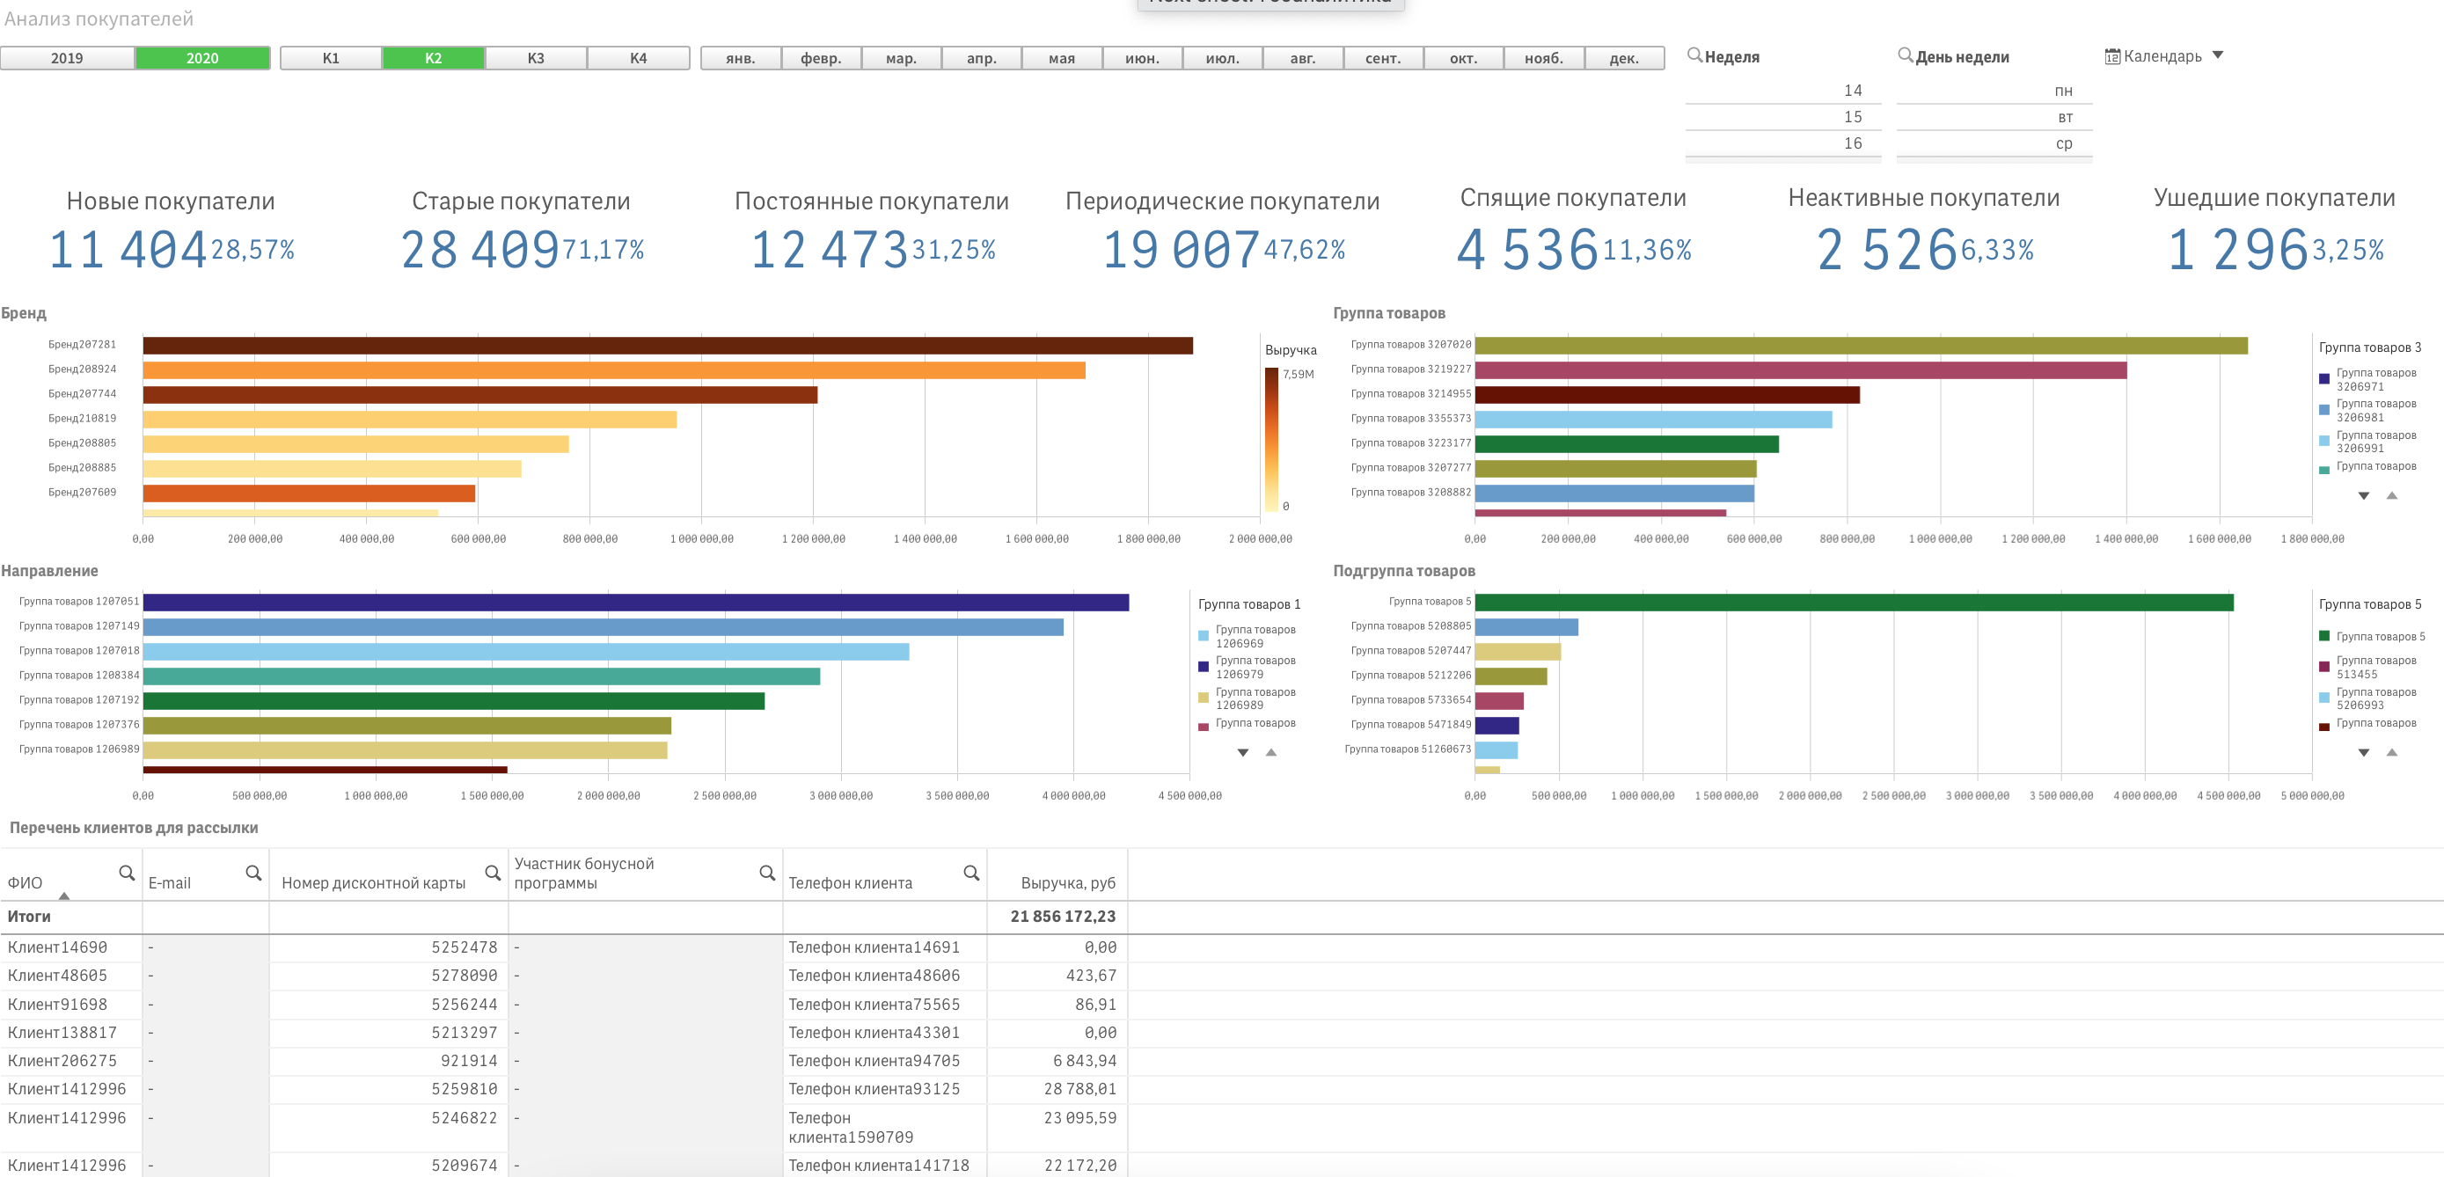
Task: Search the Телефон клиента column
Action: [x=970, y=873]
